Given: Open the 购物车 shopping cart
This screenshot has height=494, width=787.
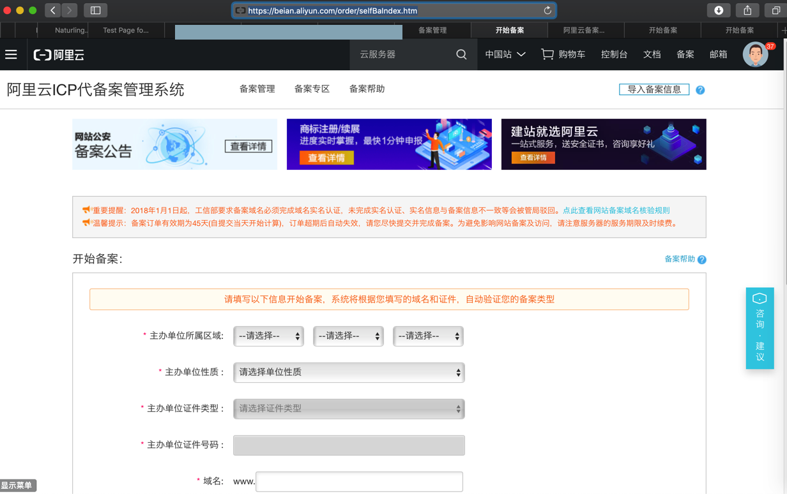Looking at the screenshot, I should (563, 55).
